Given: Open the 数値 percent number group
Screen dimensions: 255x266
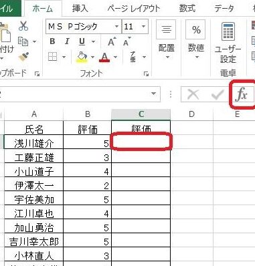Looking at the screenshot, I should [x=195, y=41].
